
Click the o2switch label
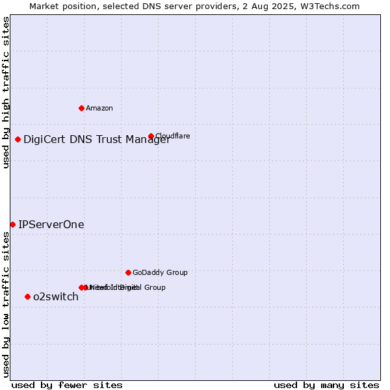click(56, 297)
